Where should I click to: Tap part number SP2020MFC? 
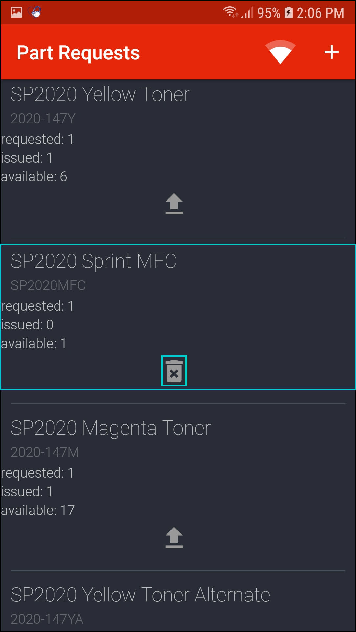(48, 285)
